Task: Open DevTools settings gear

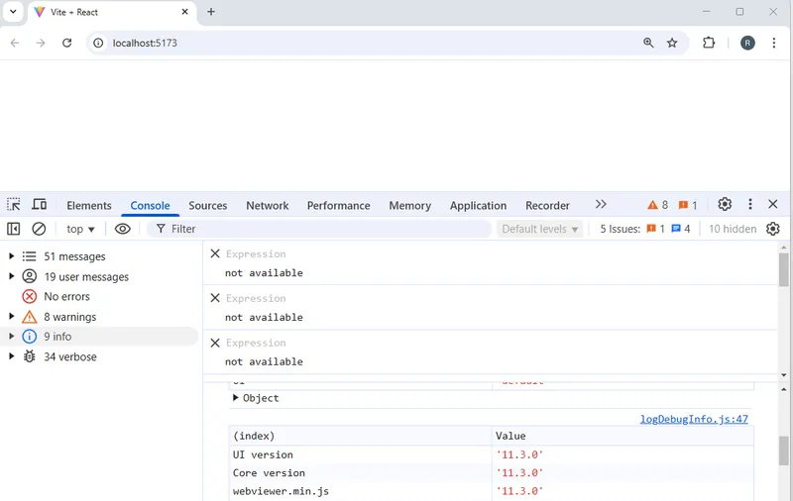Action: pyautogui.click(x=725, y=204)
